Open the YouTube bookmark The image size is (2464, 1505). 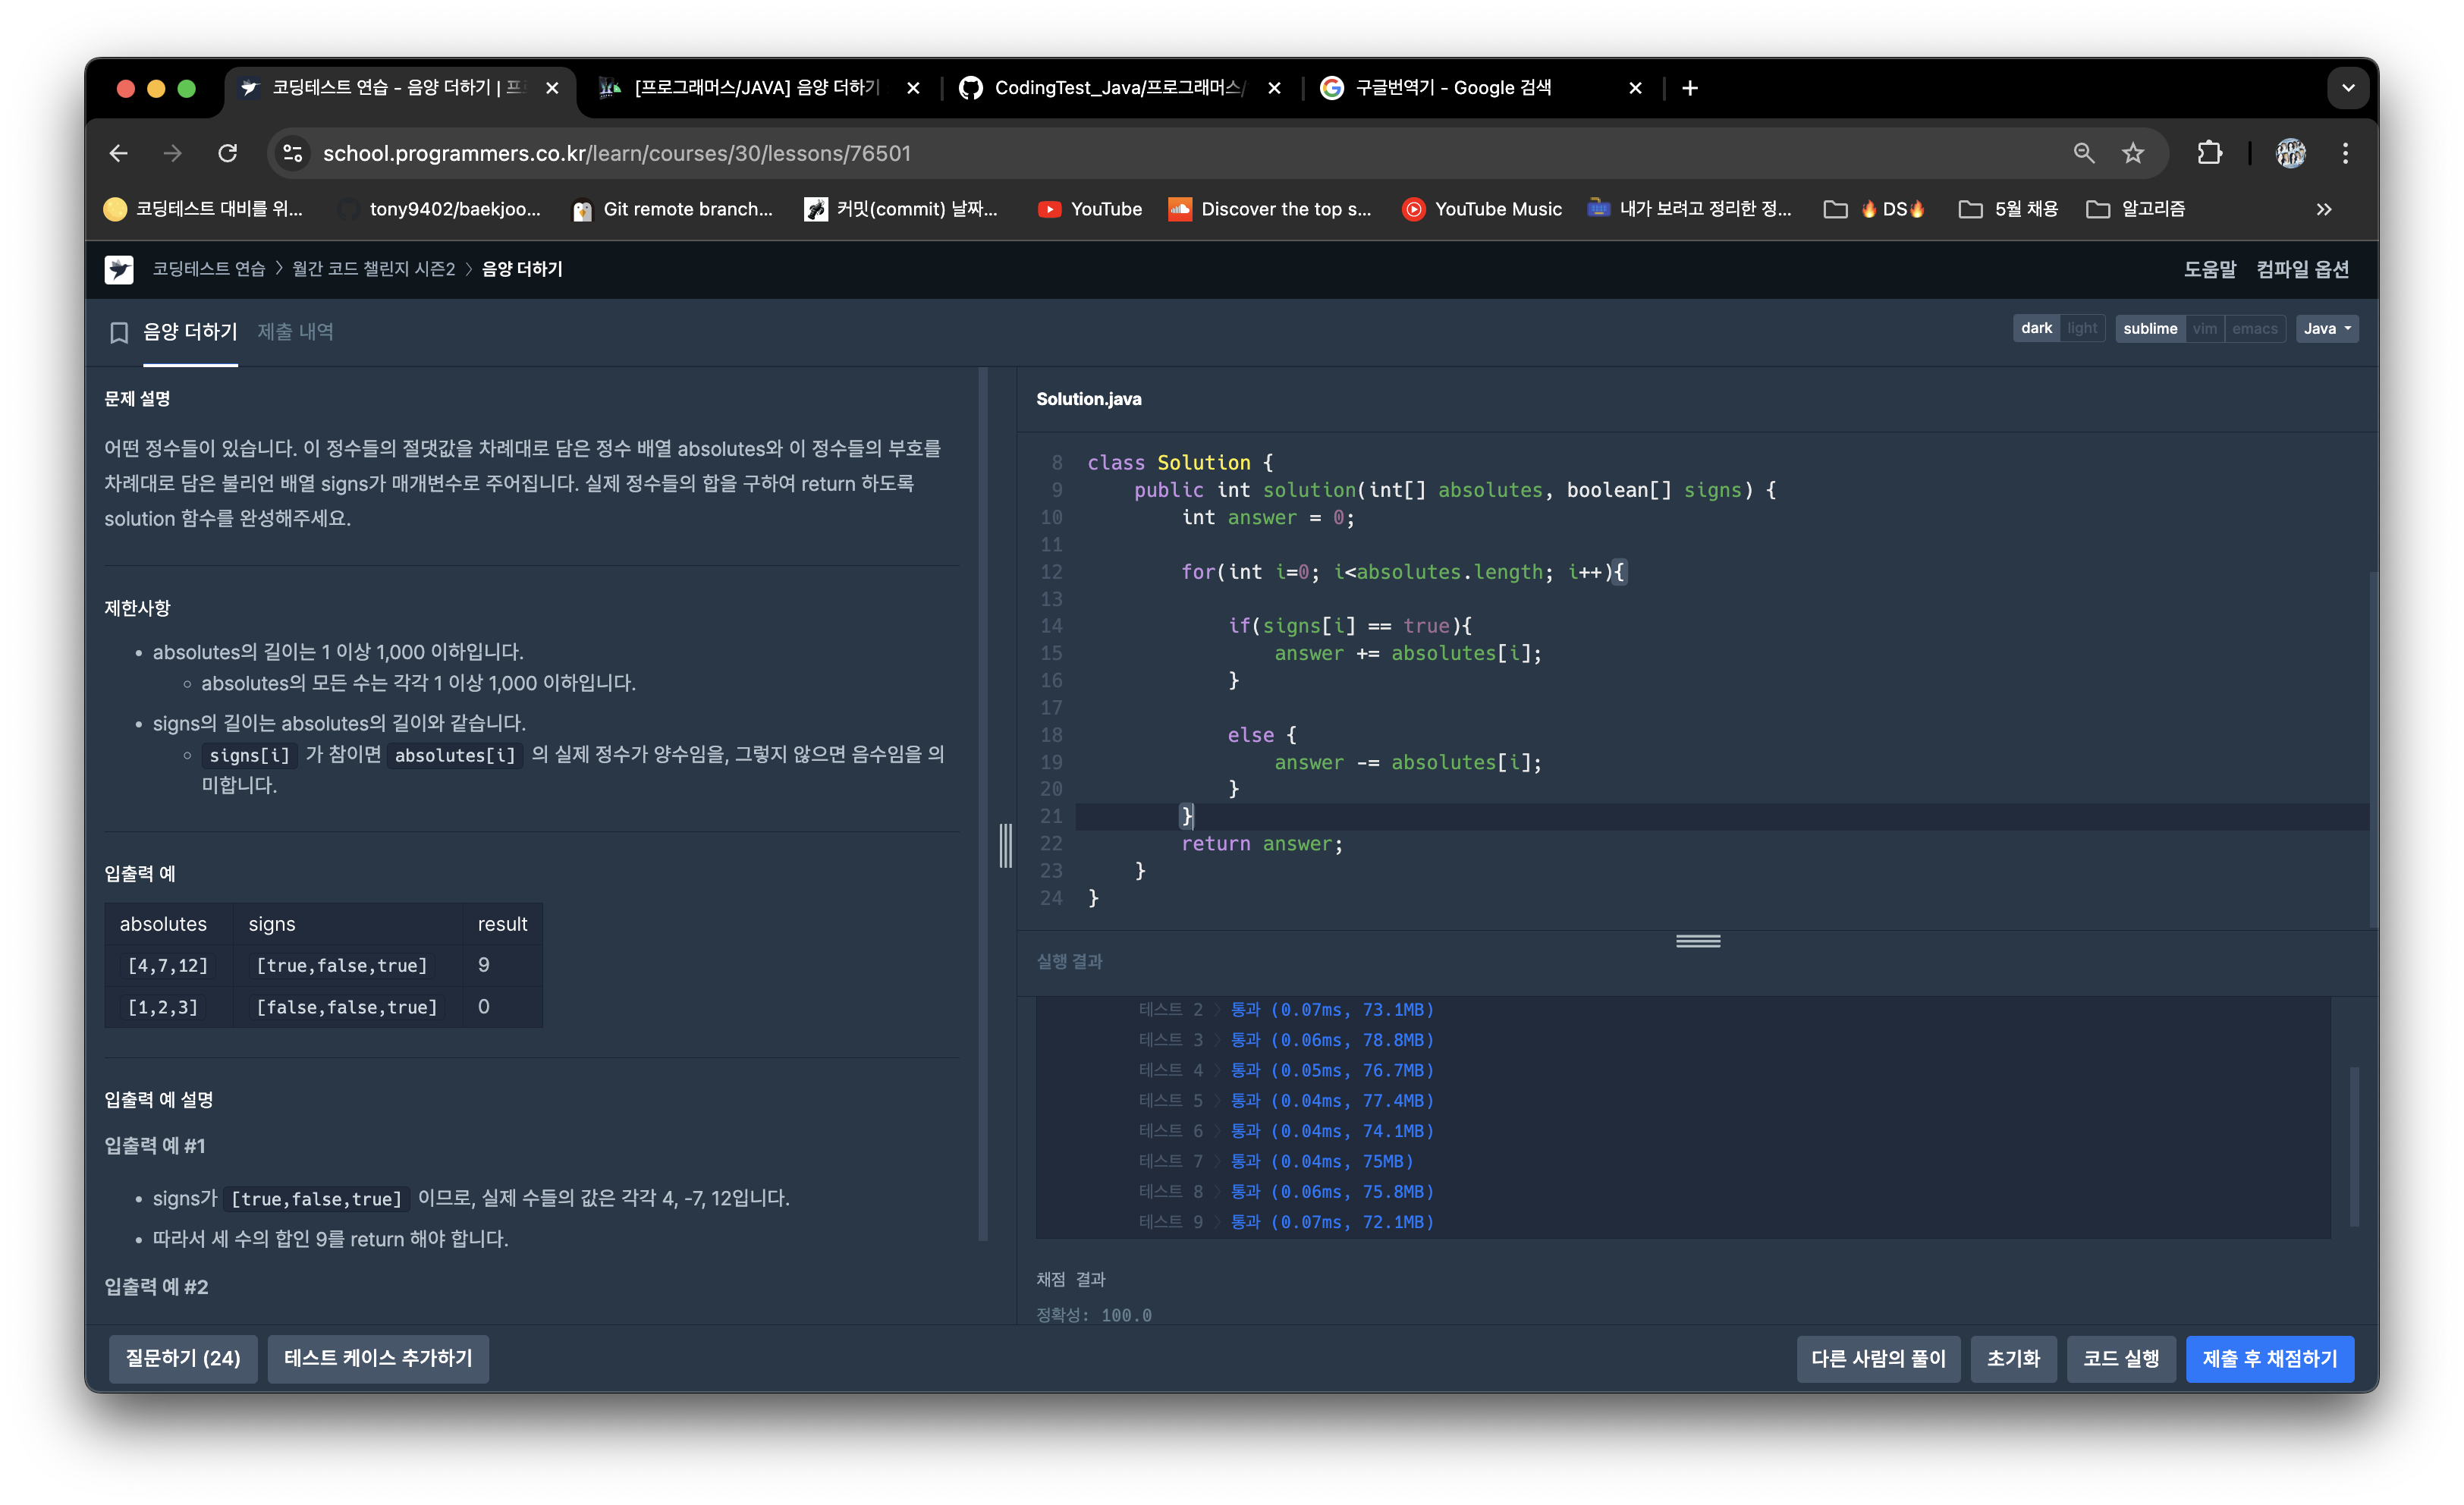coord(1090,209)
